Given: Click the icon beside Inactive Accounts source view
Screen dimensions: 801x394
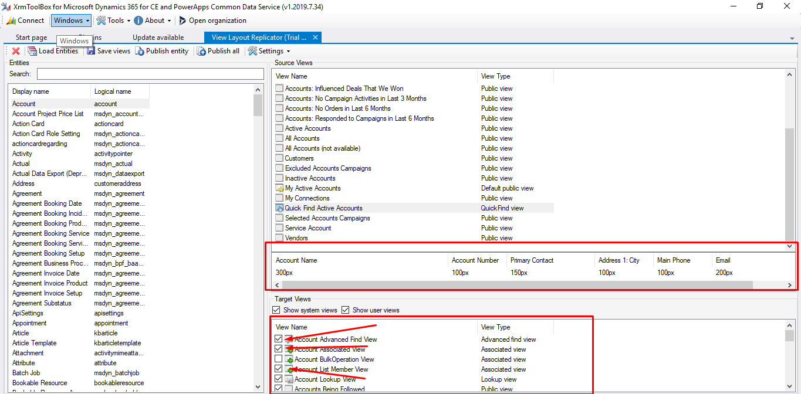Looking at the screenshot, I should 279,178.
